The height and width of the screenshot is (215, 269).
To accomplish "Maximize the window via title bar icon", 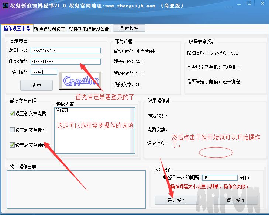I will pyautogui.click(x=249, y=3).
